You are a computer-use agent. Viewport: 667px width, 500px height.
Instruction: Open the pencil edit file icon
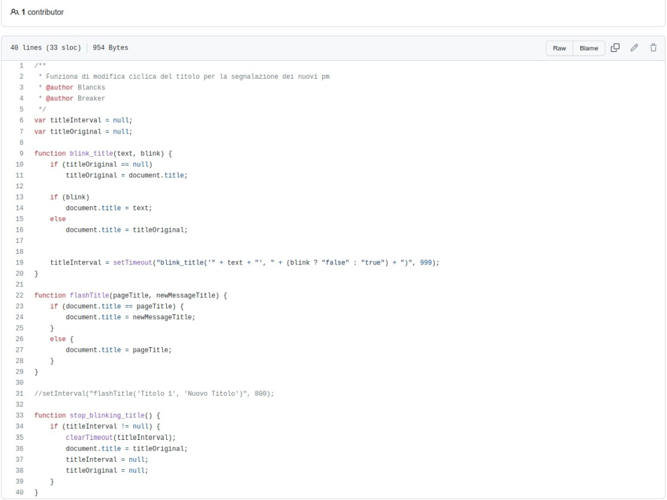coord(634,47)
